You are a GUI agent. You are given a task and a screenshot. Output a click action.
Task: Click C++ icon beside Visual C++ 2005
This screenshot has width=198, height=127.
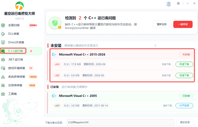point(54,96)
